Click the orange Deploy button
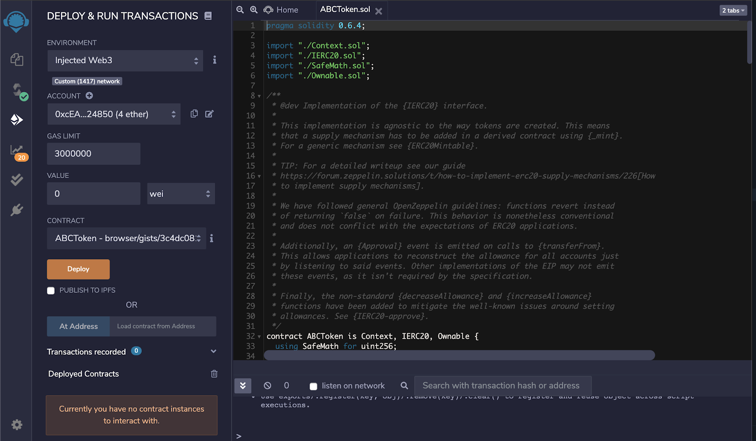 pyautogui.click(x=78, y=269)
